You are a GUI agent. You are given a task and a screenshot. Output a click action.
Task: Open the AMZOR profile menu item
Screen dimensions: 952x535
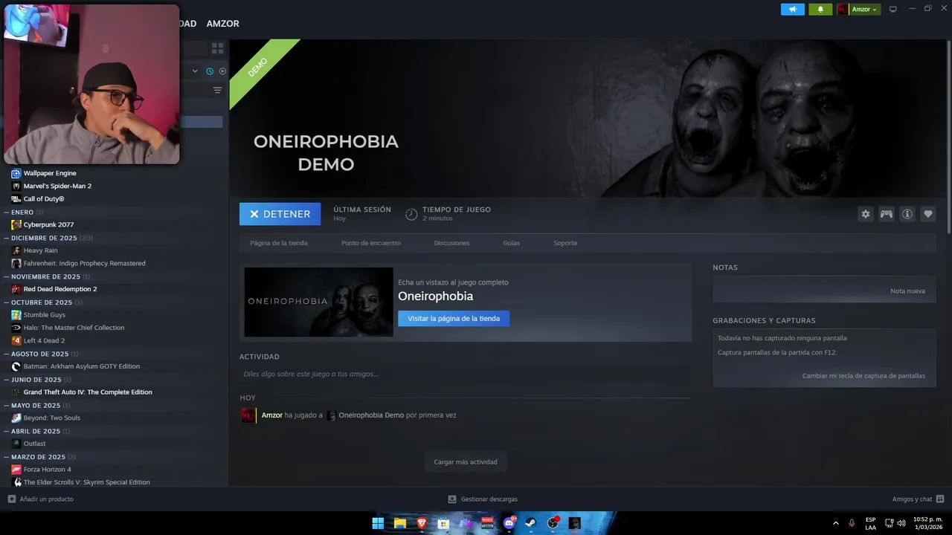[x=222, y=24]
